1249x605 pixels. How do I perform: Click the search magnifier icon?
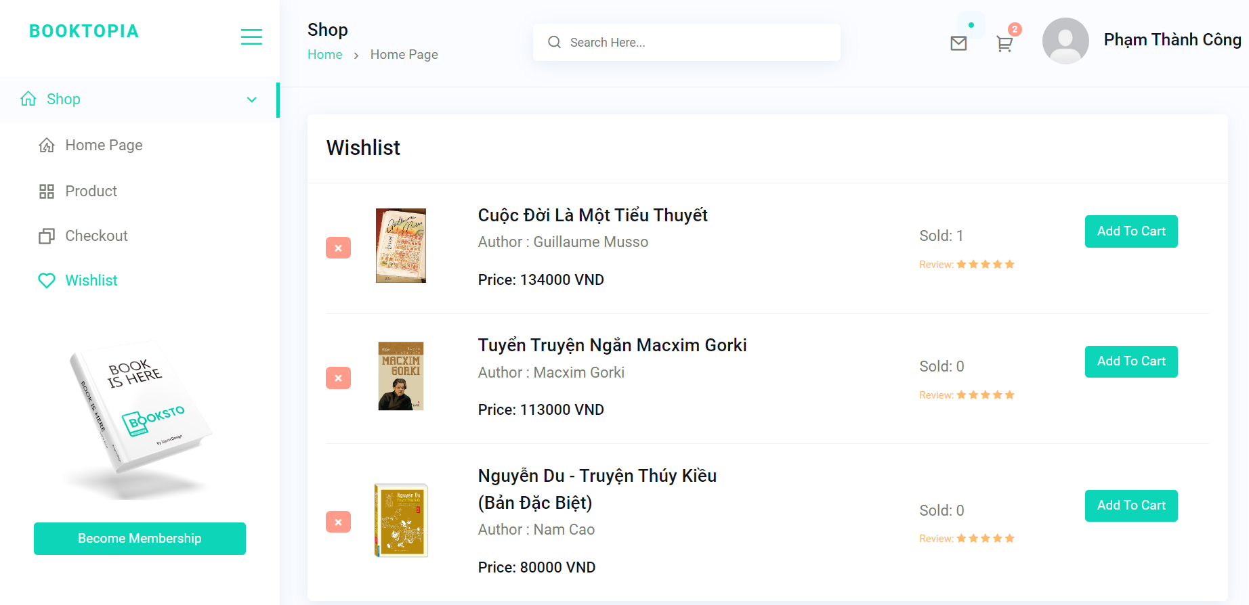[x=554, y=42]
